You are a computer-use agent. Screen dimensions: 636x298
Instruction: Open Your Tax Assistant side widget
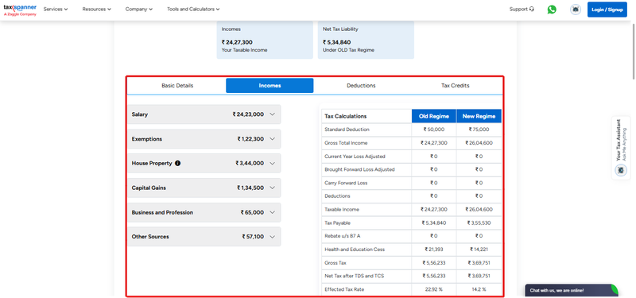point(621,148)
